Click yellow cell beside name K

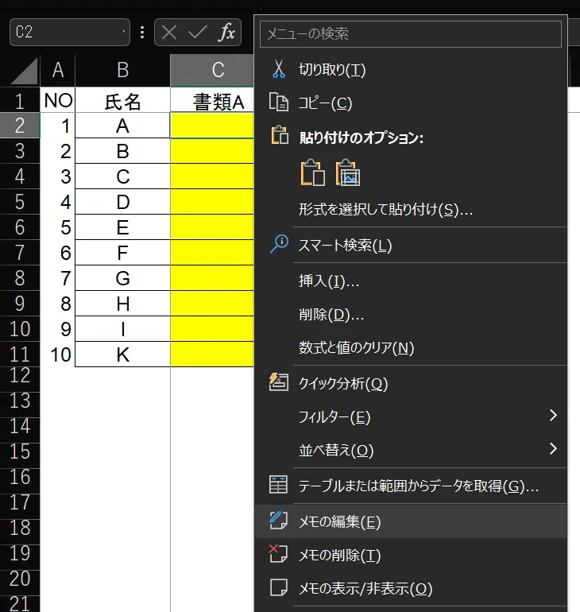tap(212, 354)
